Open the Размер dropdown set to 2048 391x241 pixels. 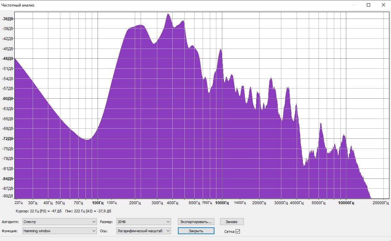tap(144, 221)
